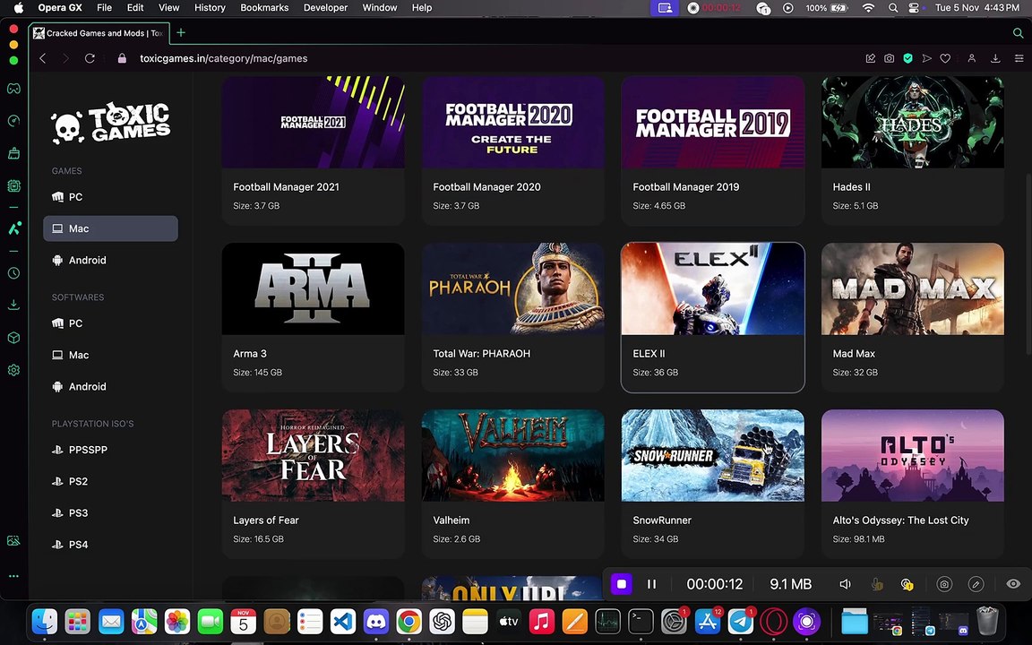The width and height of the screenshot is (1032, 645).
Task: Toggle microphone in the recording bar
Action: pos(877,584)
